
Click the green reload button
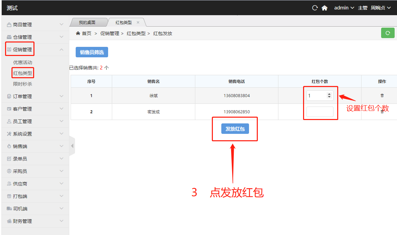(x=388, y=33)
